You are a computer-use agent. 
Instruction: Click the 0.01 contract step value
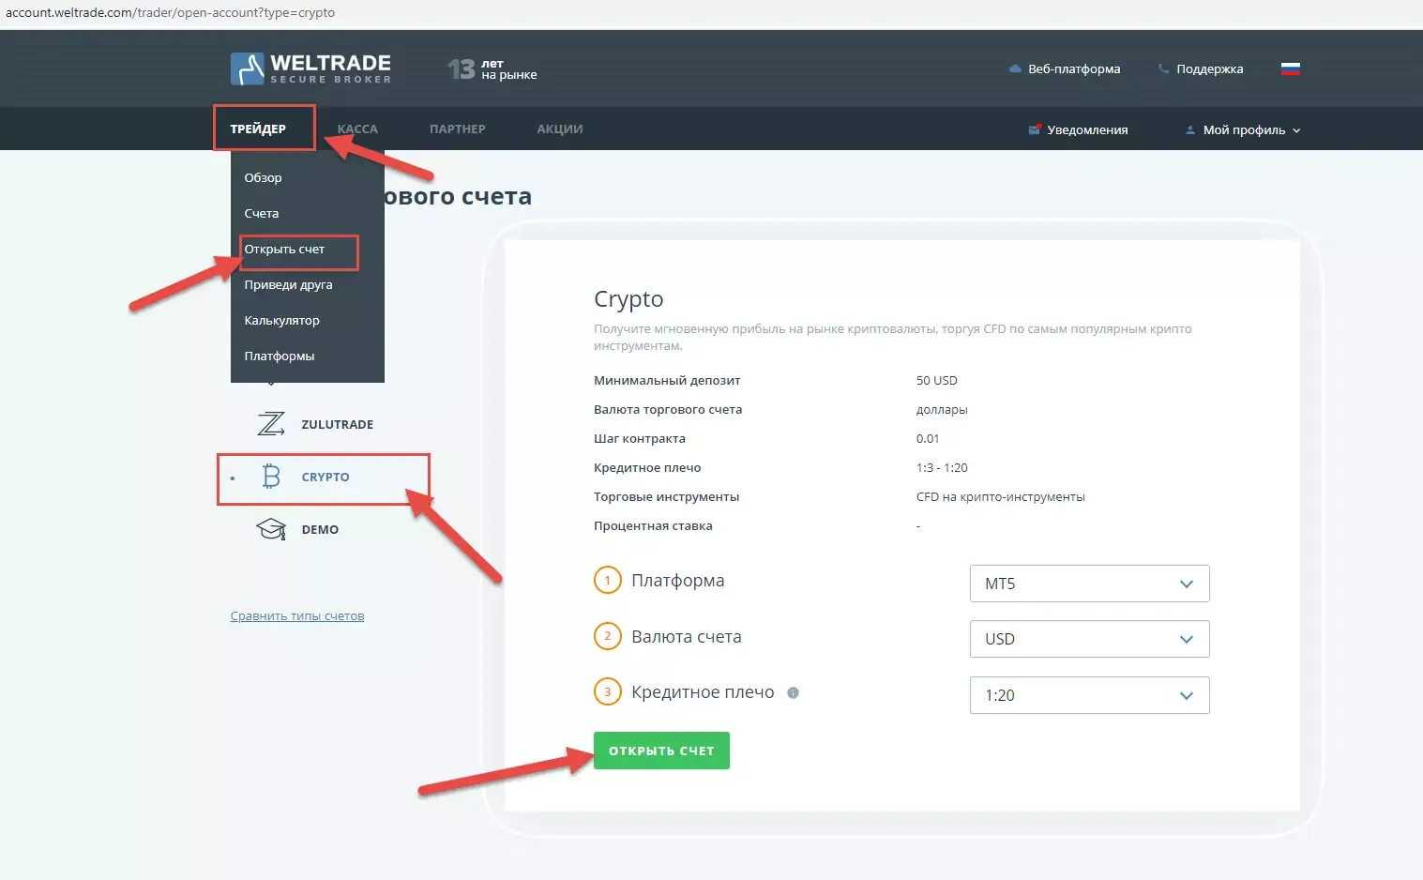[928, 438]
